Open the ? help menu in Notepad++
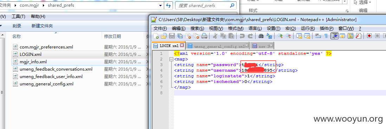Image resolution: width=386 pixels, height=129 pixels. (360, 28)
